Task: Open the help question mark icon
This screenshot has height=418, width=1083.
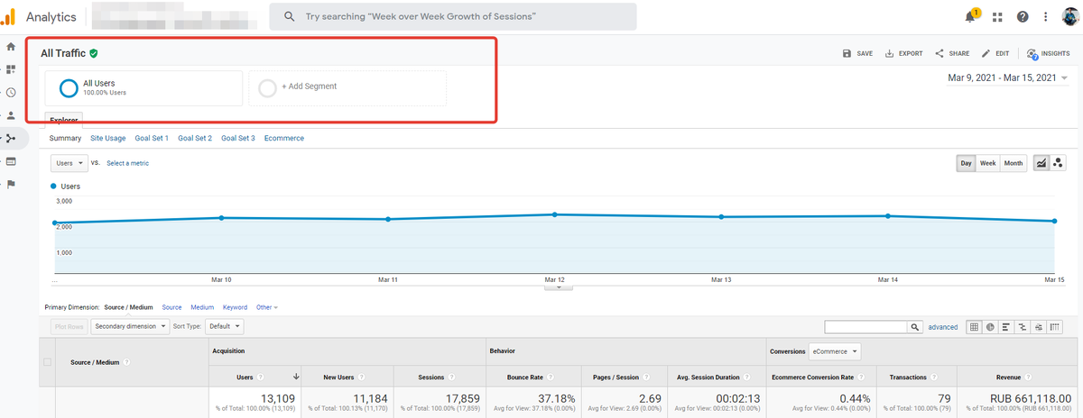Action: coord(1023,16)
